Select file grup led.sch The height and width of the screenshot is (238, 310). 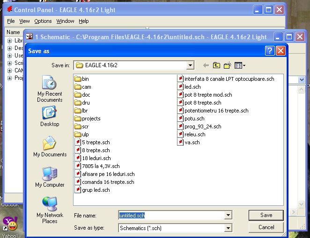pyautogui.click(x=92, y=190)
